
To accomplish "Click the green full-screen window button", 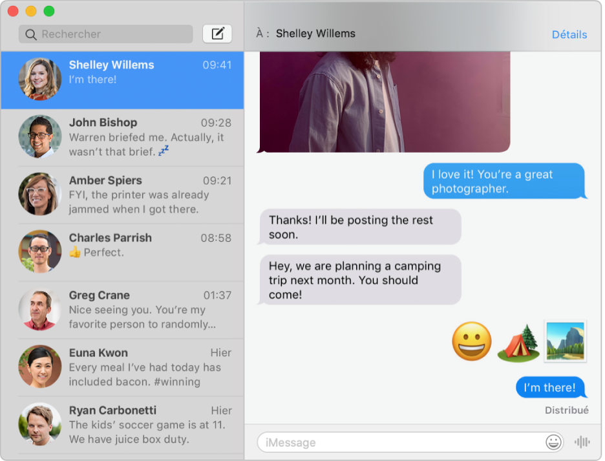I will [49, 11].
